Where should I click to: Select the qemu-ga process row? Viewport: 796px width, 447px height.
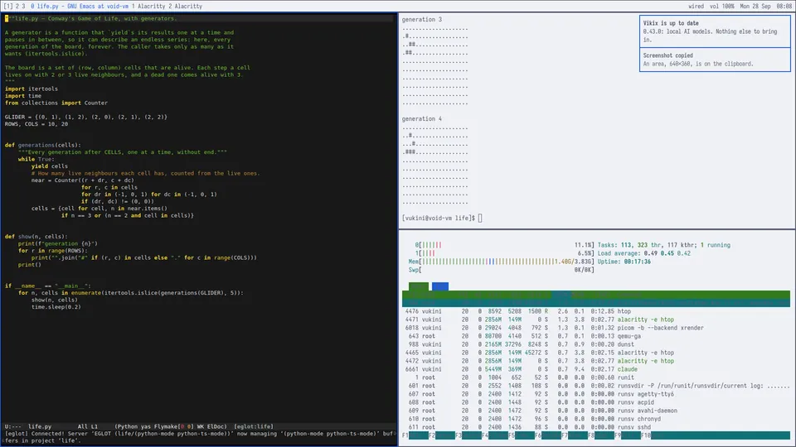click(x=596, y=336)
